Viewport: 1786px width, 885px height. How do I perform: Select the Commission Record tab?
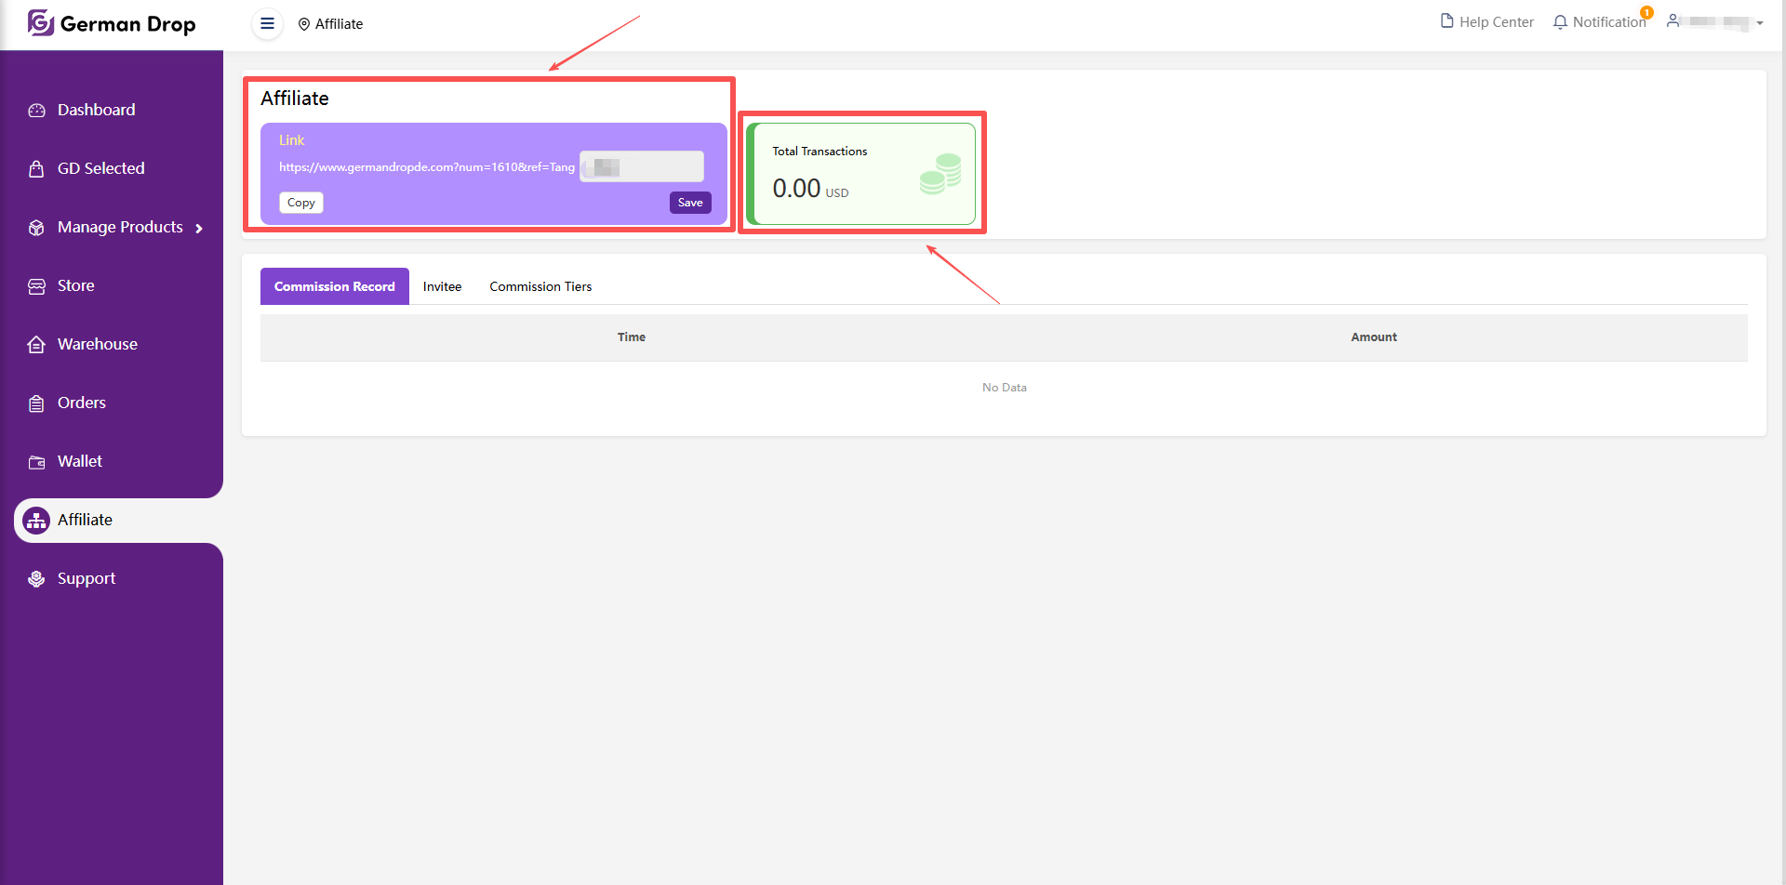click(334, 286)
